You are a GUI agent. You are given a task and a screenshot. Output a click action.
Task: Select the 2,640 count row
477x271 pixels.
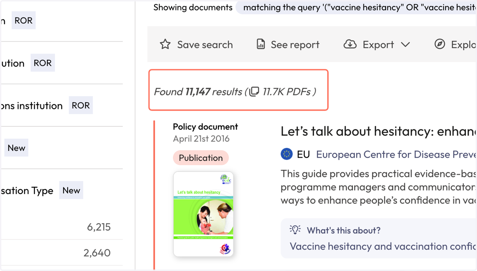click(62, 253)
